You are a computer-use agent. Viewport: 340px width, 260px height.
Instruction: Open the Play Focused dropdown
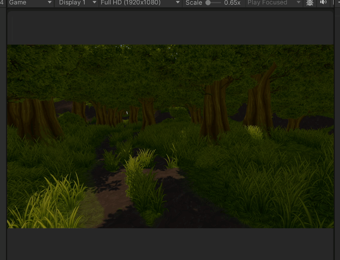pyautogui.click(x=274, y=3)
